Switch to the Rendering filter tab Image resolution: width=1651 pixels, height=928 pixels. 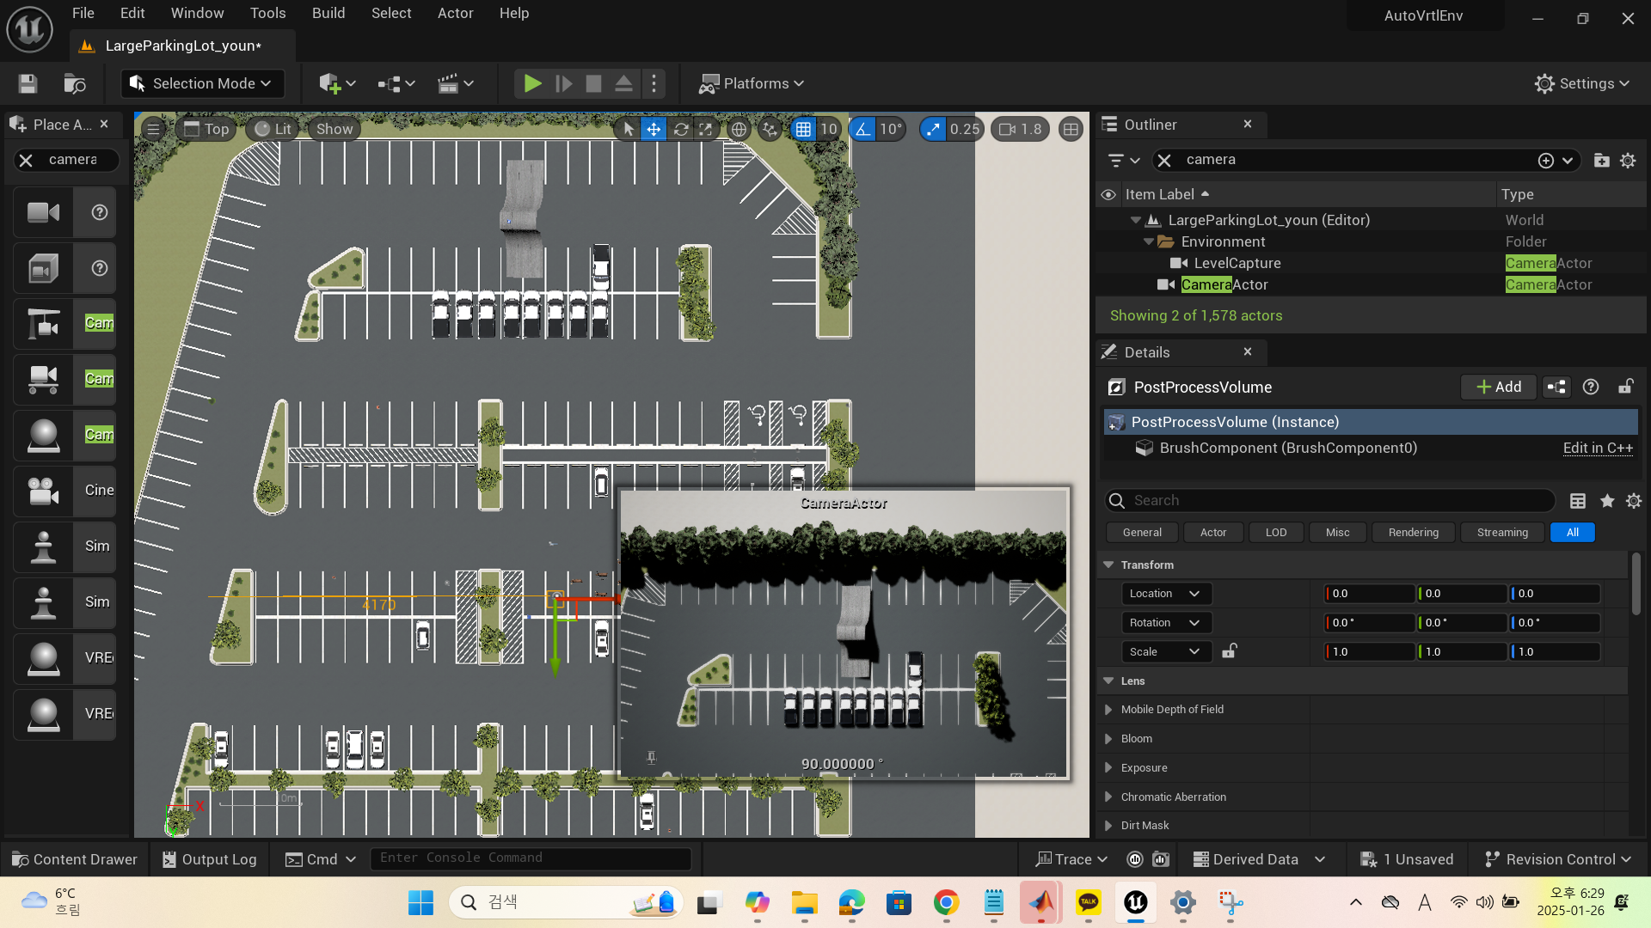click(1413, 533)
